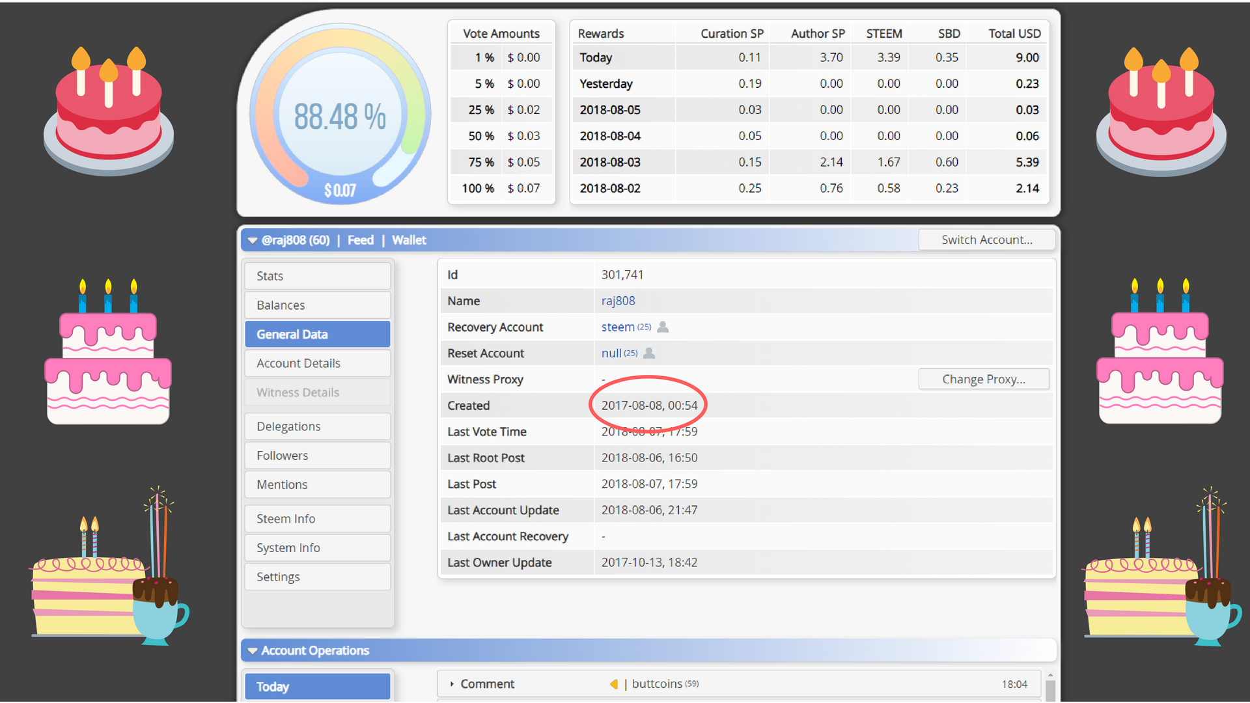Select the Today operations filter

click(318, 687)
